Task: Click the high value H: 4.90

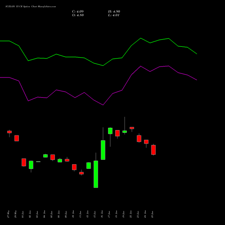Action: coord(114,12)
